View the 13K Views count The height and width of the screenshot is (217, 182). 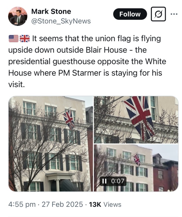point(105,204)
